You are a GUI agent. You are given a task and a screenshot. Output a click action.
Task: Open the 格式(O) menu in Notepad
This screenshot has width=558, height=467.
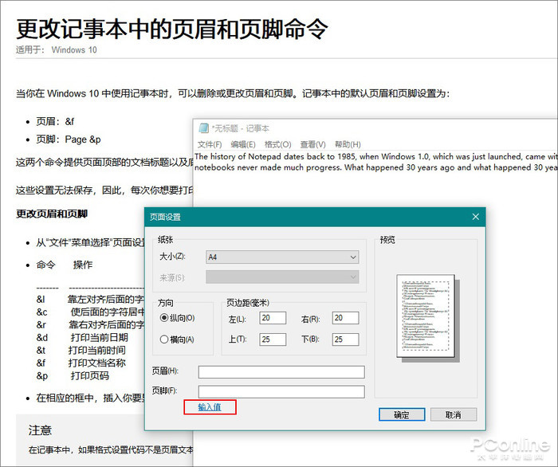click(x=277, y=144)
